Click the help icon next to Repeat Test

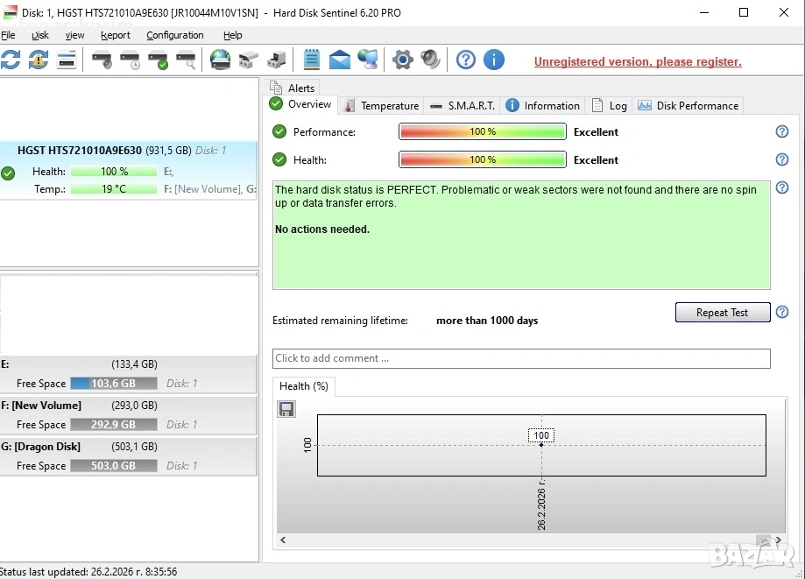(x=782, y=312)
